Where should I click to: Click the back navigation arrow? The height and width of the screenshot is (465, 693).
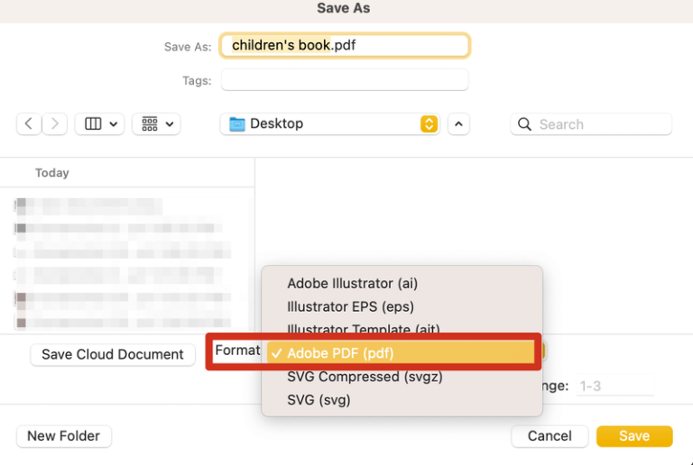(x=29, y=124)
